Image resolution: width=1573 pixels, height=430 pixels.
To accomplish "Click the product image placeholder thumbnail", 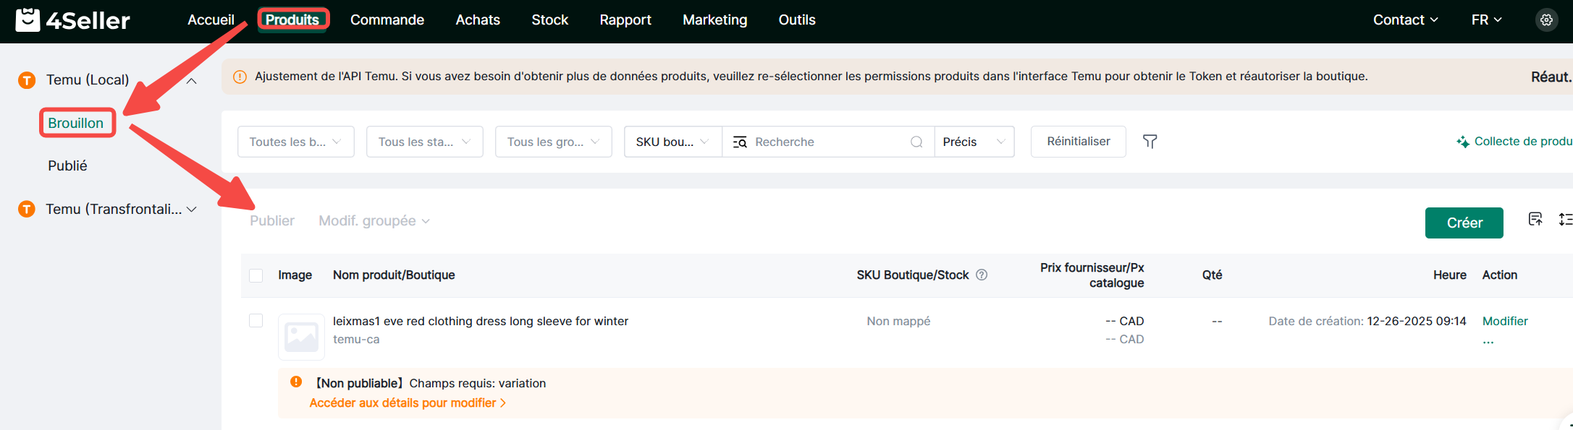I will point(301,337).
